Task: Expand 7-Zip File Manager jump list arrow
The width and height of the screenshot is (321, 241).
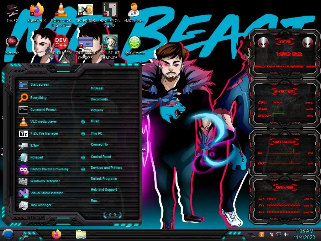Action: pos(83,134)
